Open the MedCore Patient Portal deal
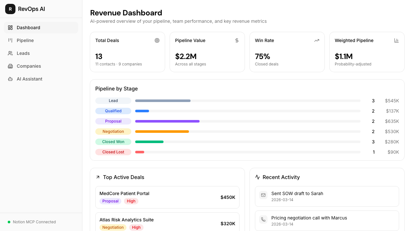The image size is (412, 231). [167, 197]
